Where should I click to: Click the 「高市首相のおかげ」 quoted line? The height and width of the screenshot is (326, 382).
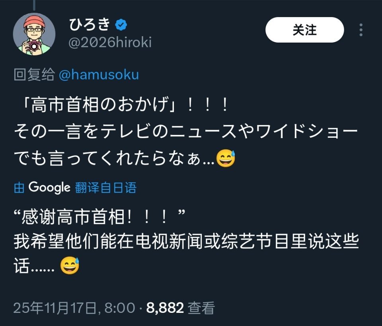click(x=124, y=105)
